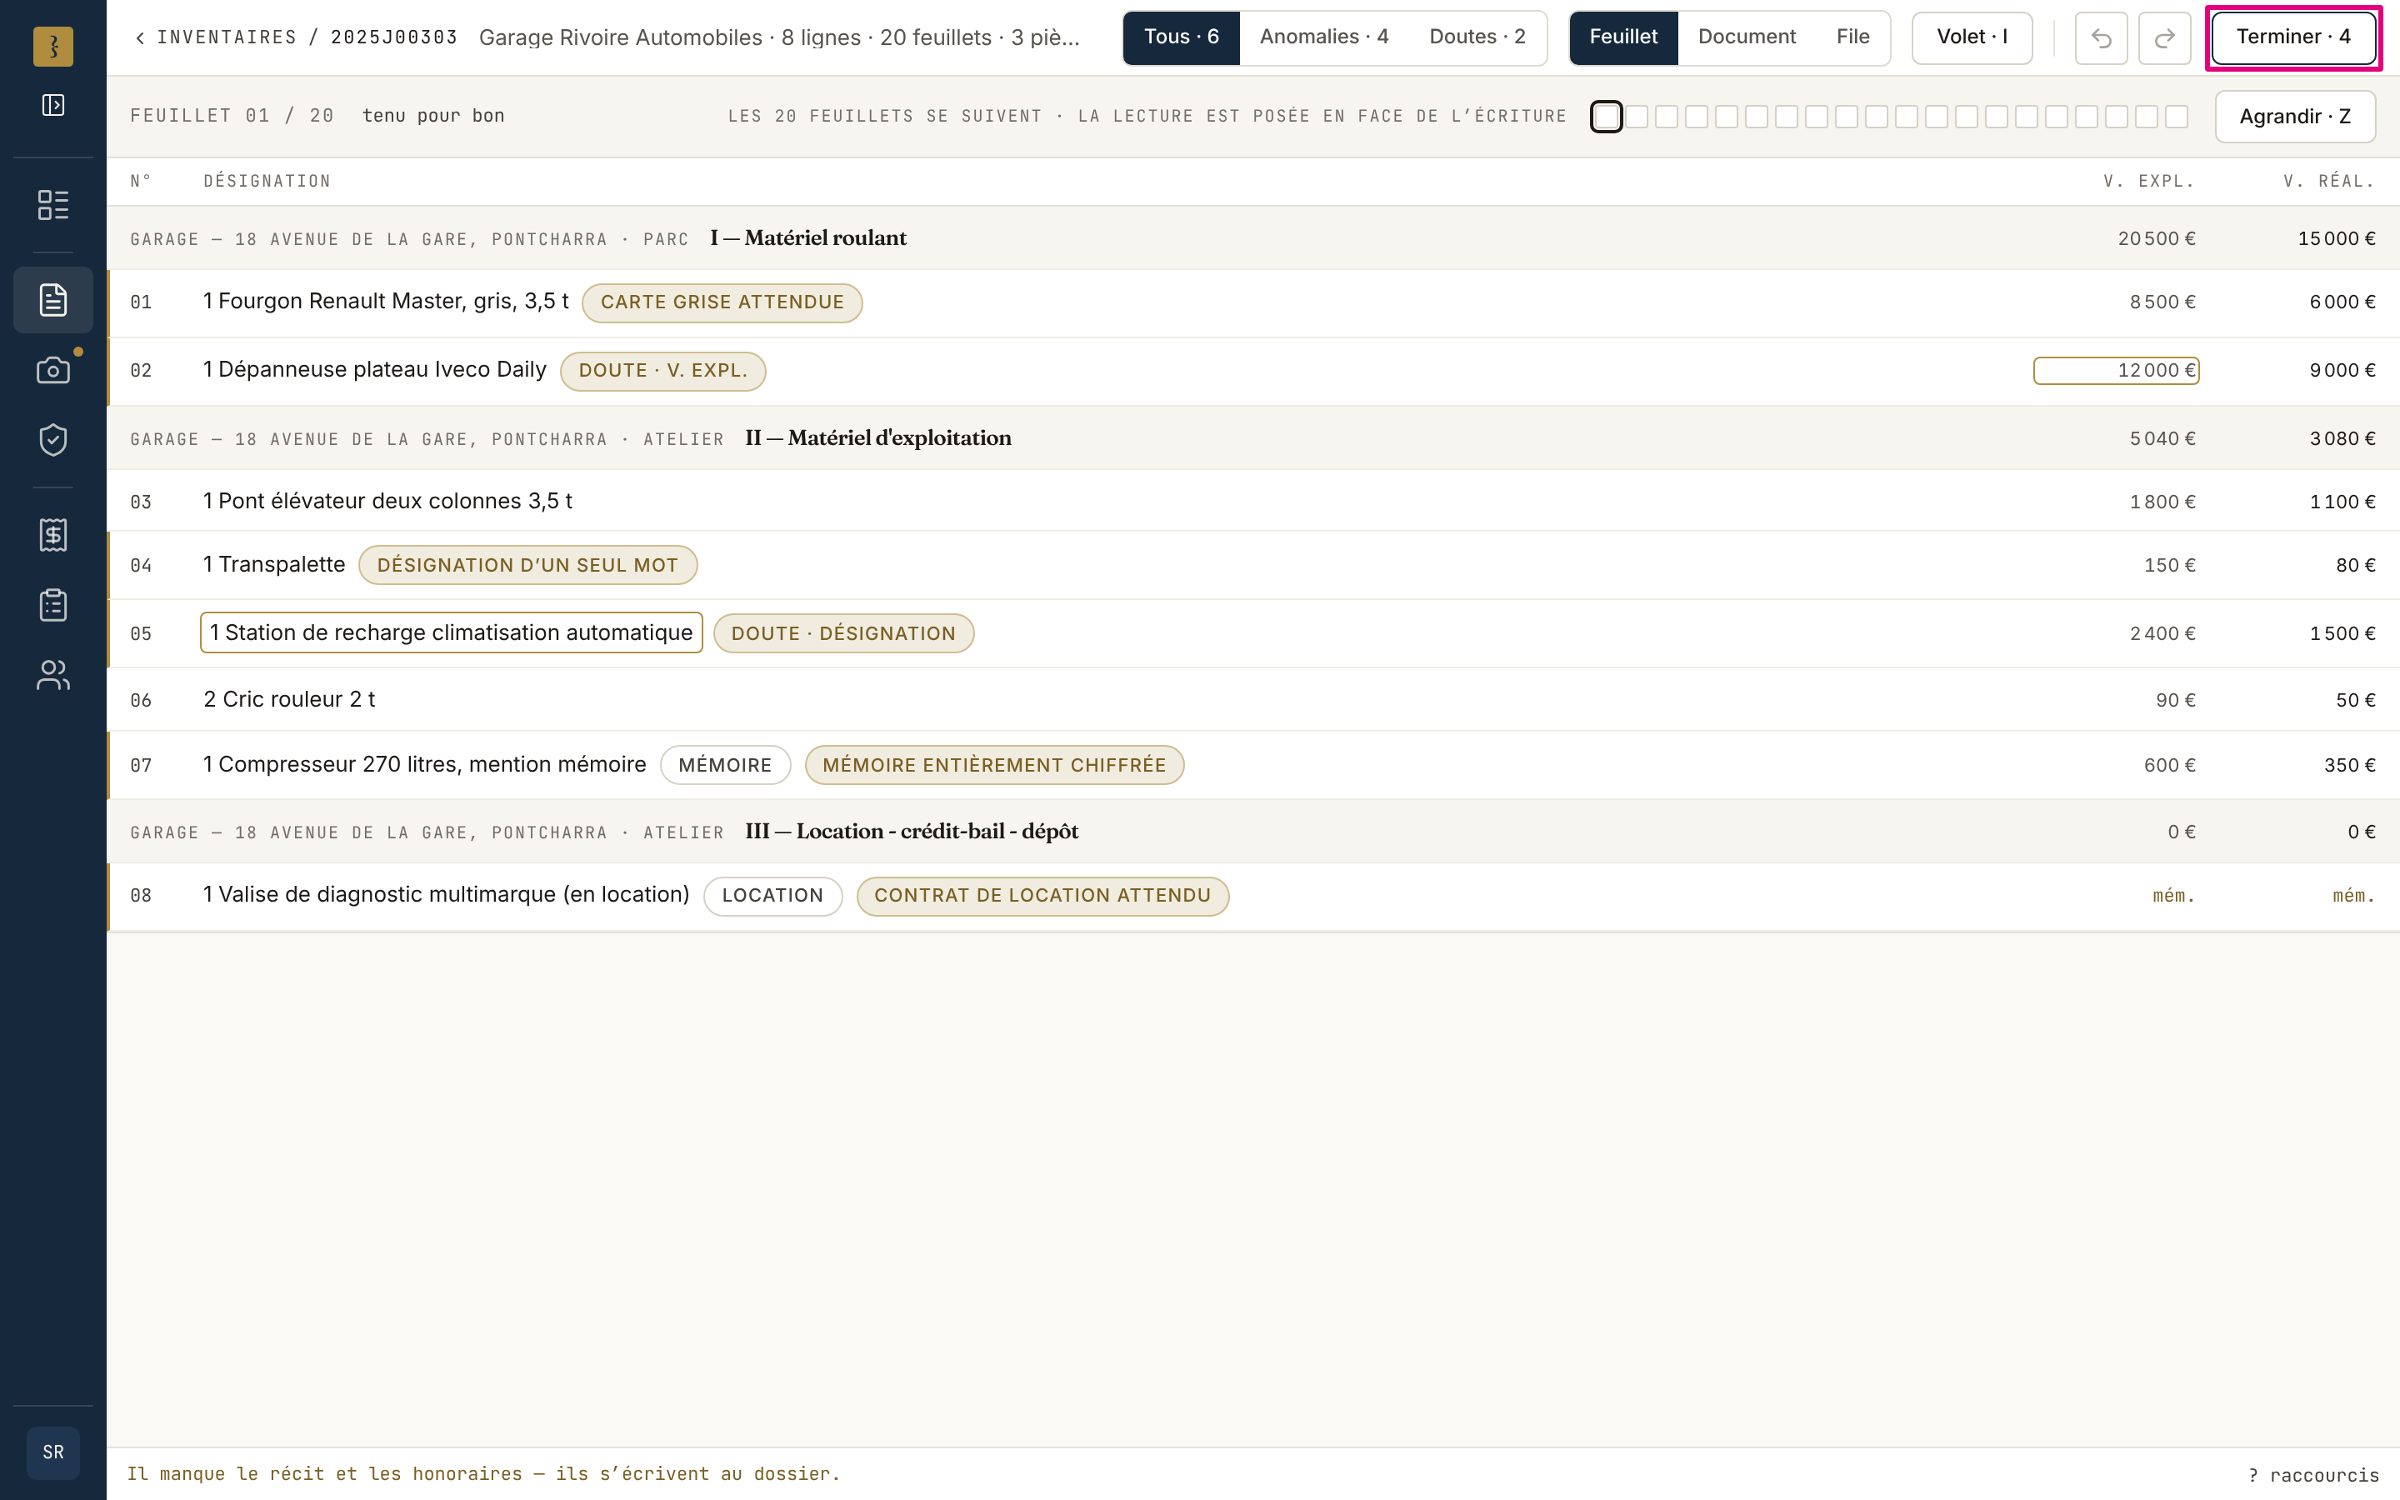Open the clipboard tasks icon

pyautogui.click(x=53, y=605)
